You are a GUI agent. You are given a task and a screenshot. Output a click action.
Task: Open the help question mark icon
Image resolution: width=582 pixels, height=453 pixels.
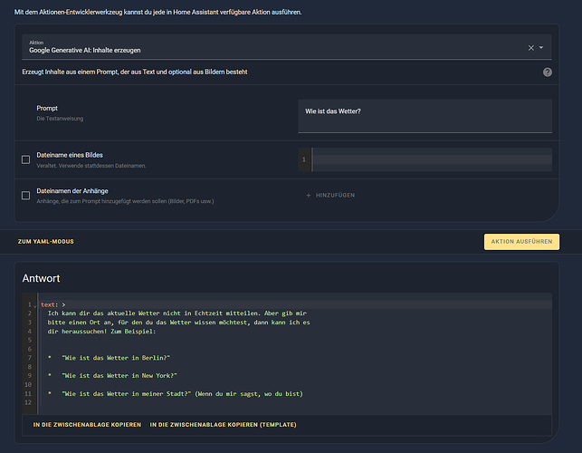click(x=547, y=72)
